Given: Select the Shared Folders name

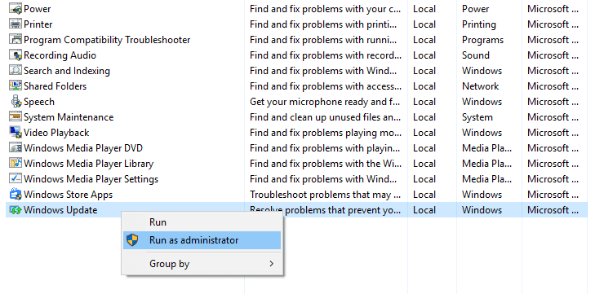Looking at the screenshot, I should [x=55, y=86].
